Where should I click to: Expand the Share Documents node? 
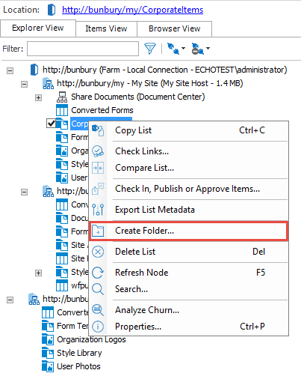[x=38, y=98]
